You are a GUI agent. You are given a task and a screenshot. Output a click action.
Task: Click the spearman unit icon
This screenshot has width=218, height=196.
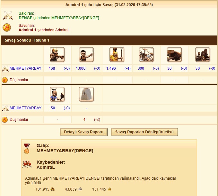[x=86, y=55]
